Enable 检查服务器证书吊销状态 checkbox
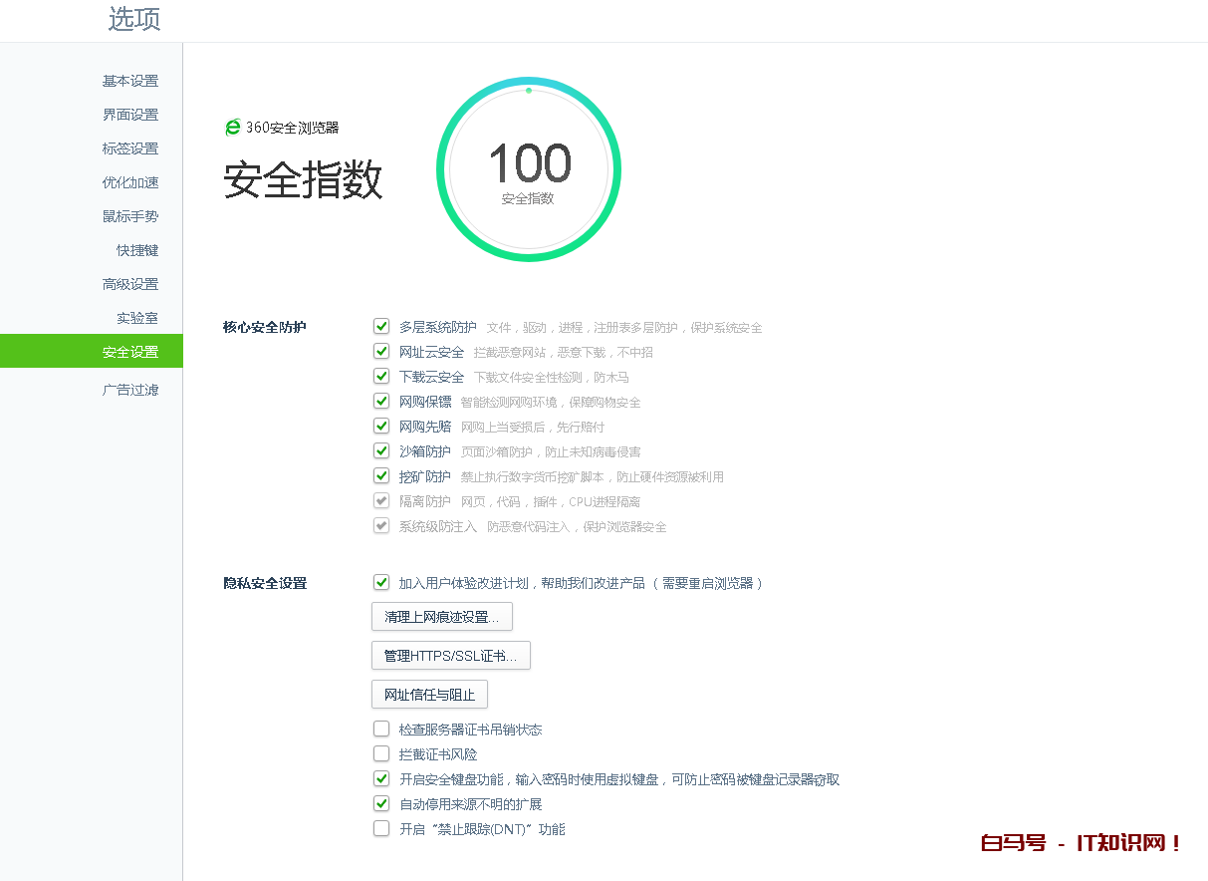This screenshot has height=881, width=1208. [381, 730]
